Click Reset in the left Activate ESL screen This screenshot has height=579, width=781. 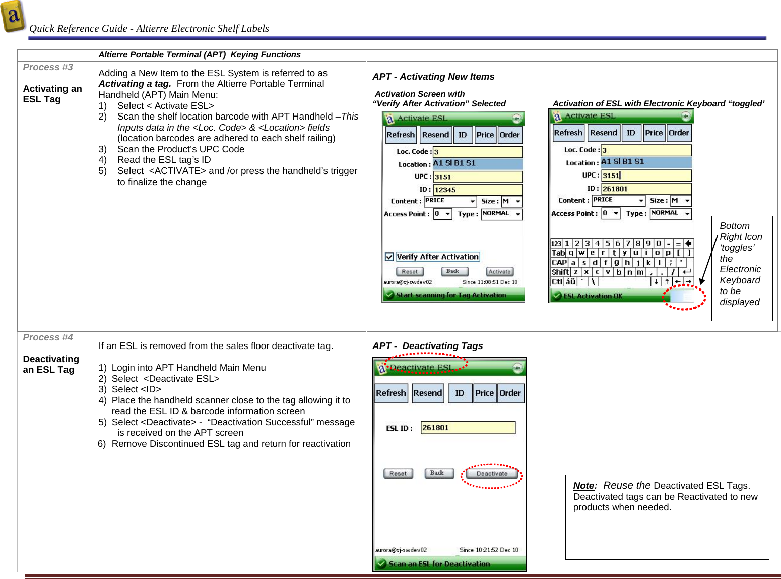[x=410, y=272]
